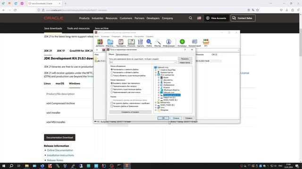Open the Настройки menu in WinRAR

pyautogui.click(x=139, y=36)
